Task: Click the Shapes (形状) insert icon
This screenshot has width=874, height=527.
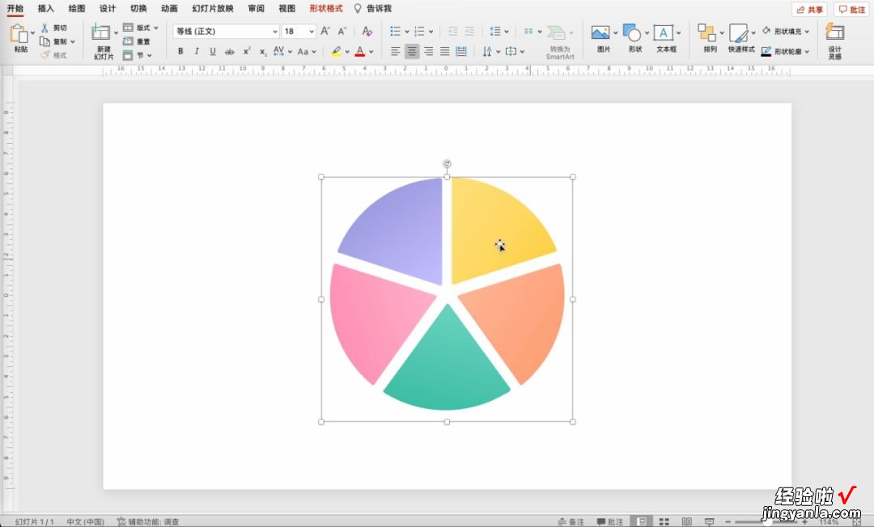Action: point(632,32)
